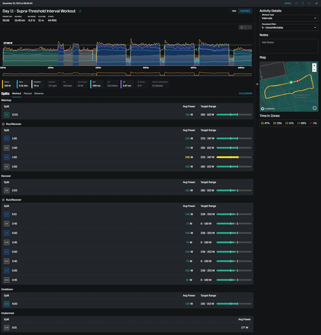
Task: Click the edit title icon beside workout name
Action: coord(80,11)
